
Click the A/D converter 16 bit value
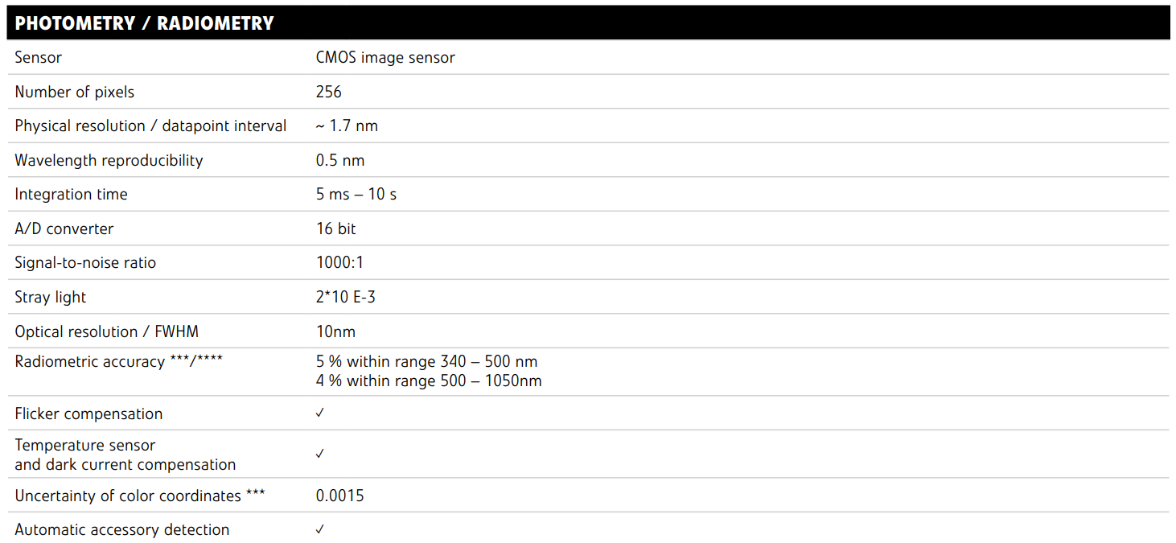coord(336,228)
